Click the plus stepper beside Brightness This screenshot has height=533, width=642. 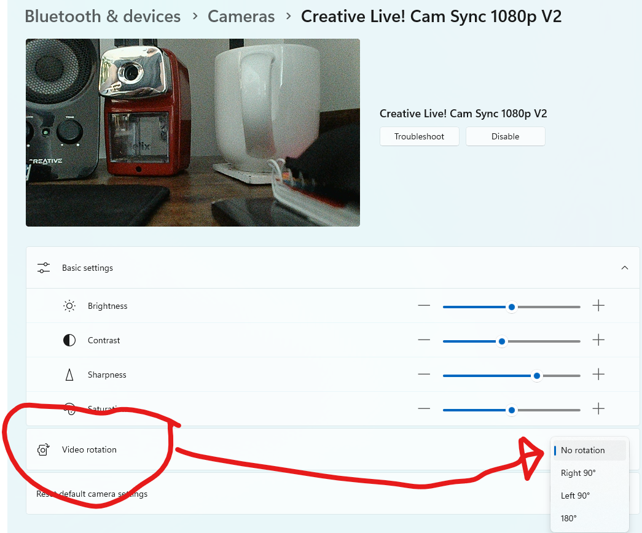(598, 306)
